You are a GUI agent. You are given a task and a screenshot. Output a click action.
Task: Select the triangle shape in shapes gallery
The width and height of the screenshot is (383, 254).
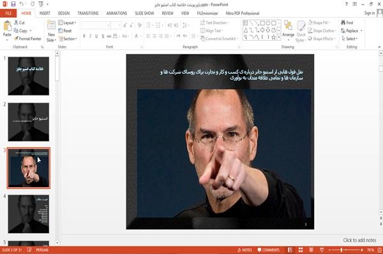pyautogui.click(x=246, y=30)
